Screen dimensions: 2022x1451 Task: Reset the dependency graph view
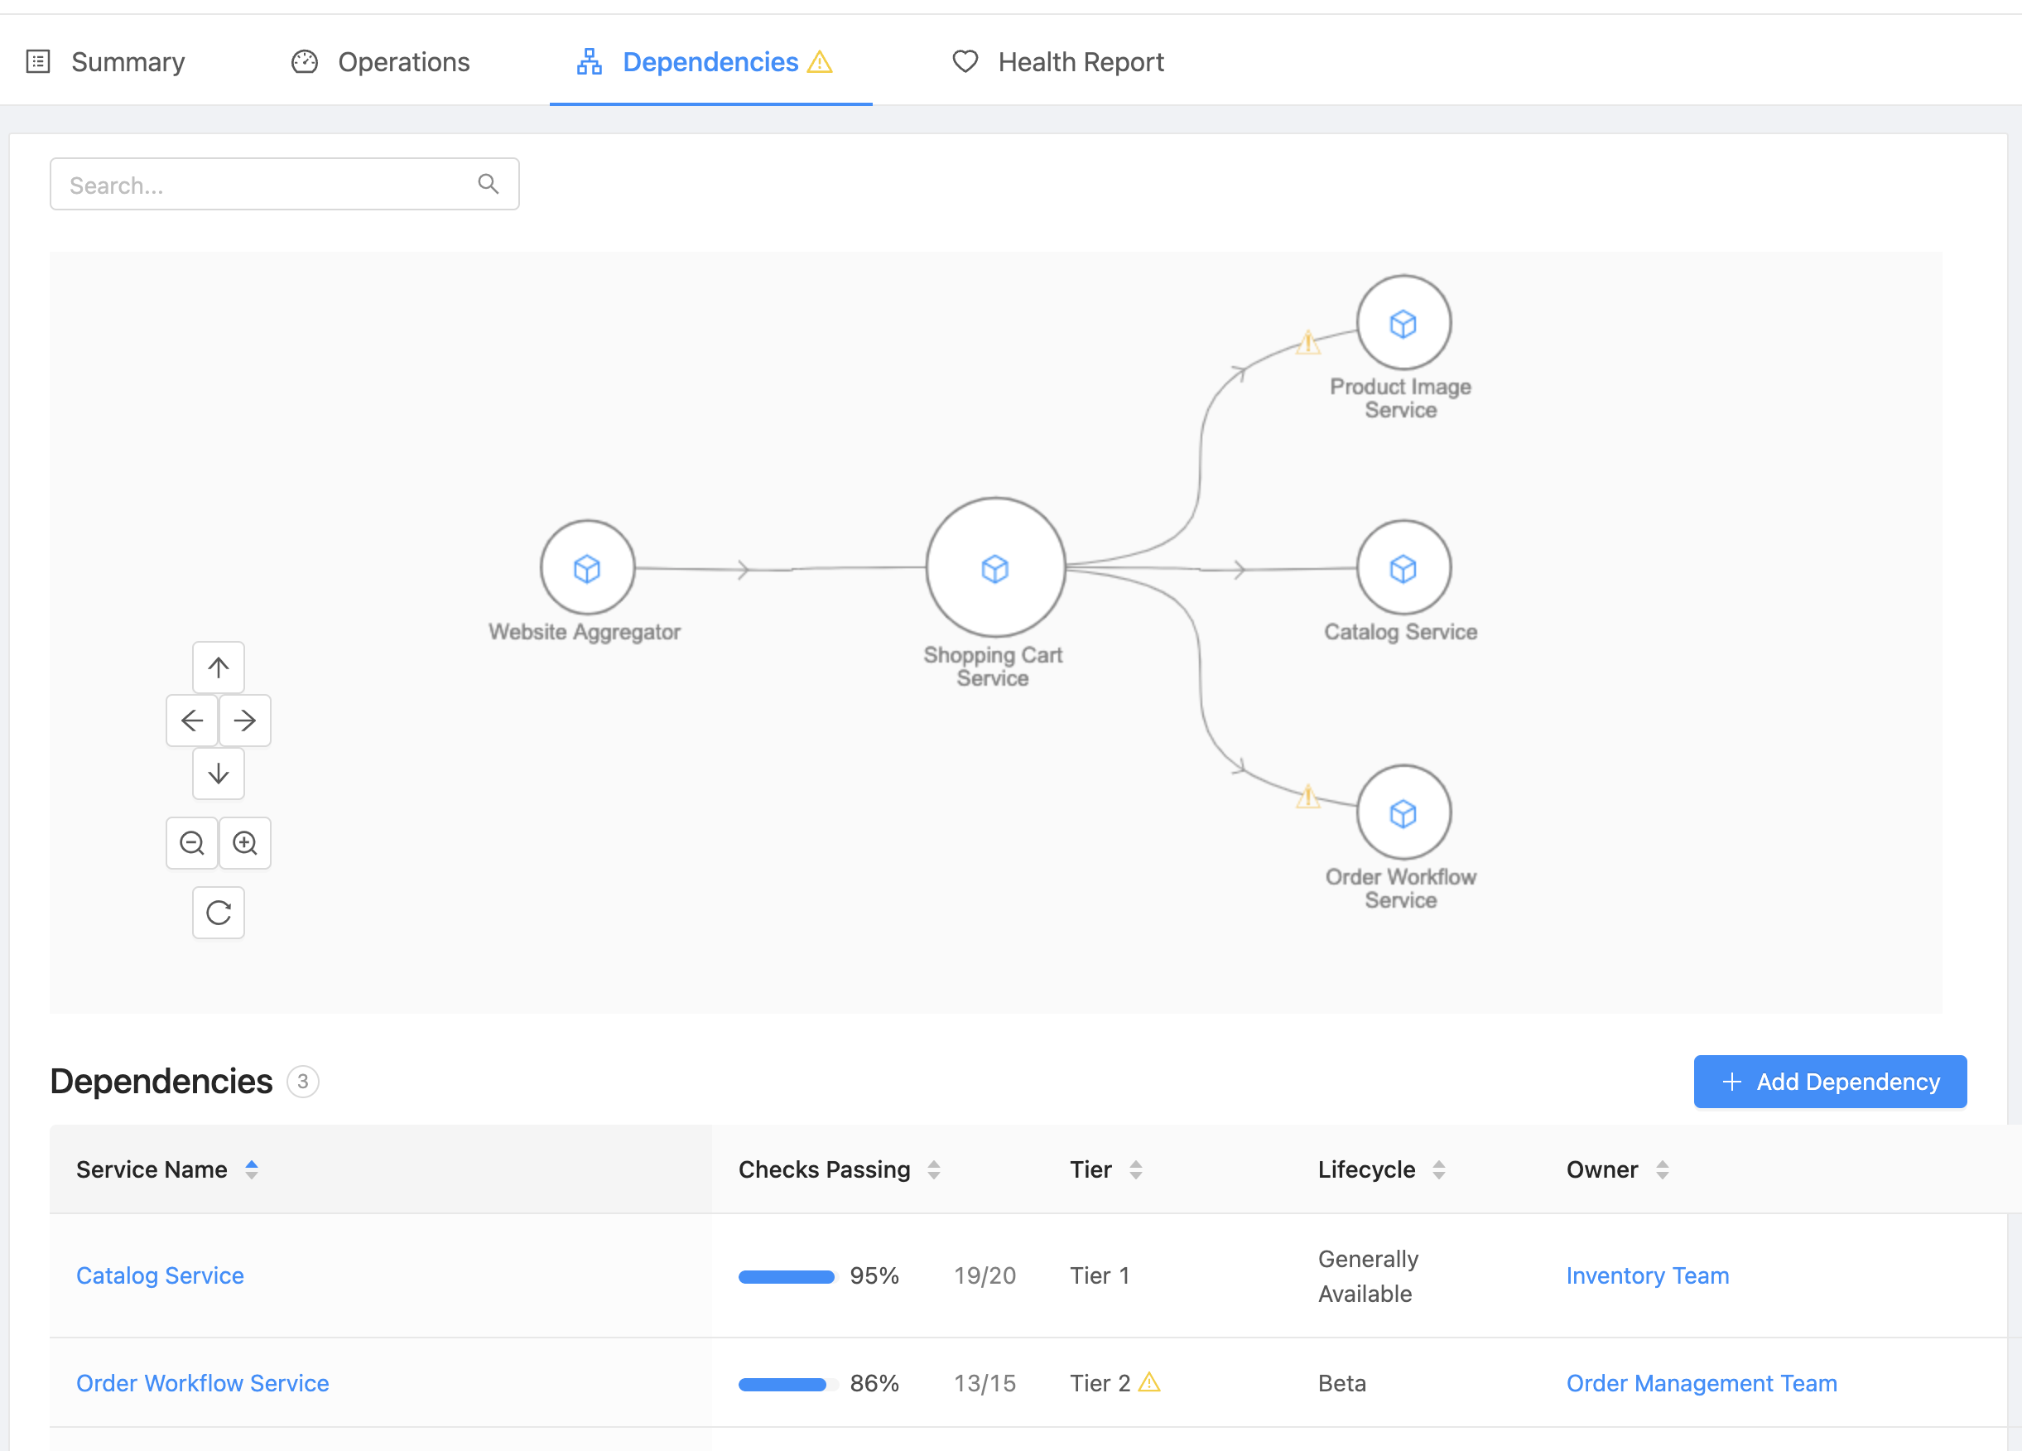pos(219,913)
